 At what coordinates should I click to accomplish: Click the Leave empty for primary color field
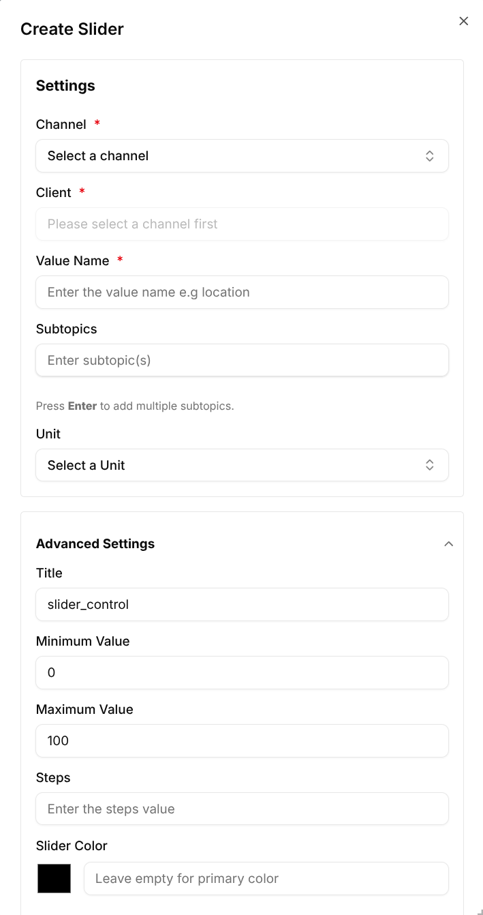266,878
